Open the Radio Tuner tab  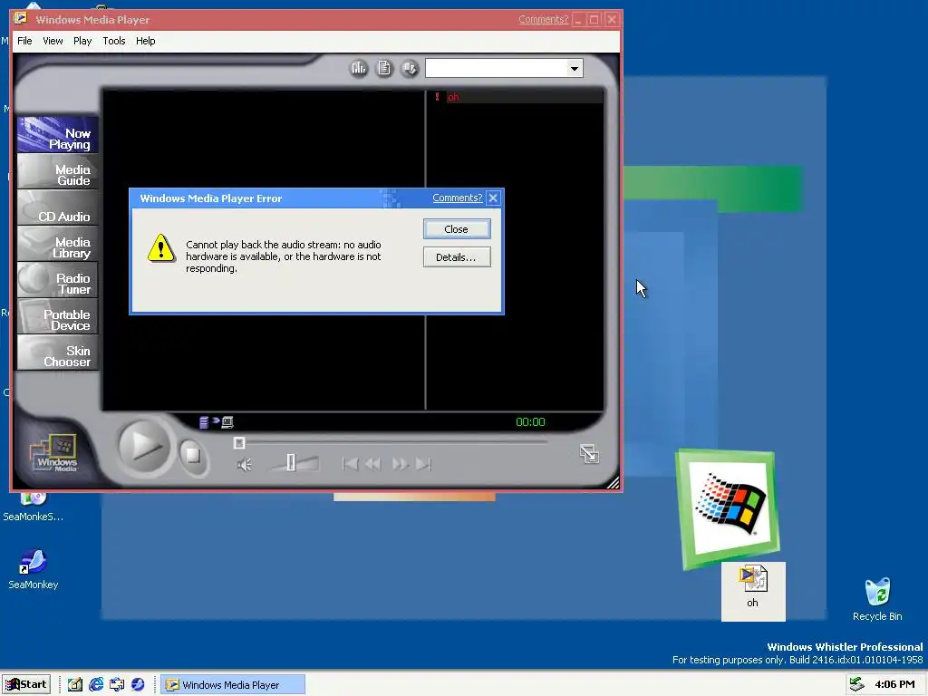[x=57, y=280]
